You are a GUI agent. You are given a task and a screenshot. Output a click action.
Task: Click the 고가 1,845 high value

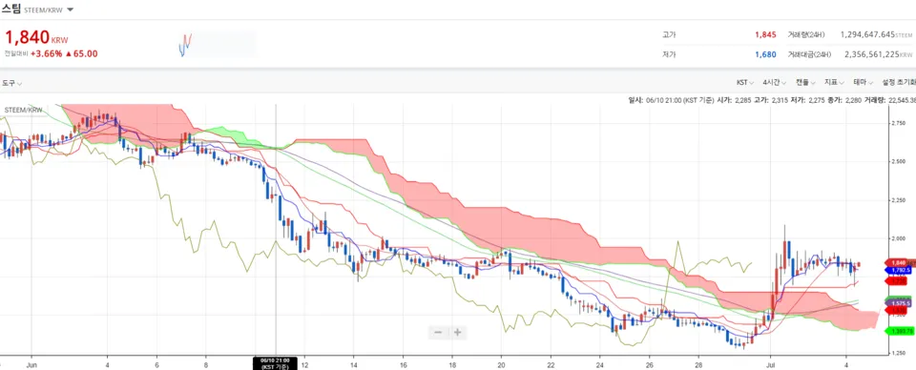pos(765,34)
